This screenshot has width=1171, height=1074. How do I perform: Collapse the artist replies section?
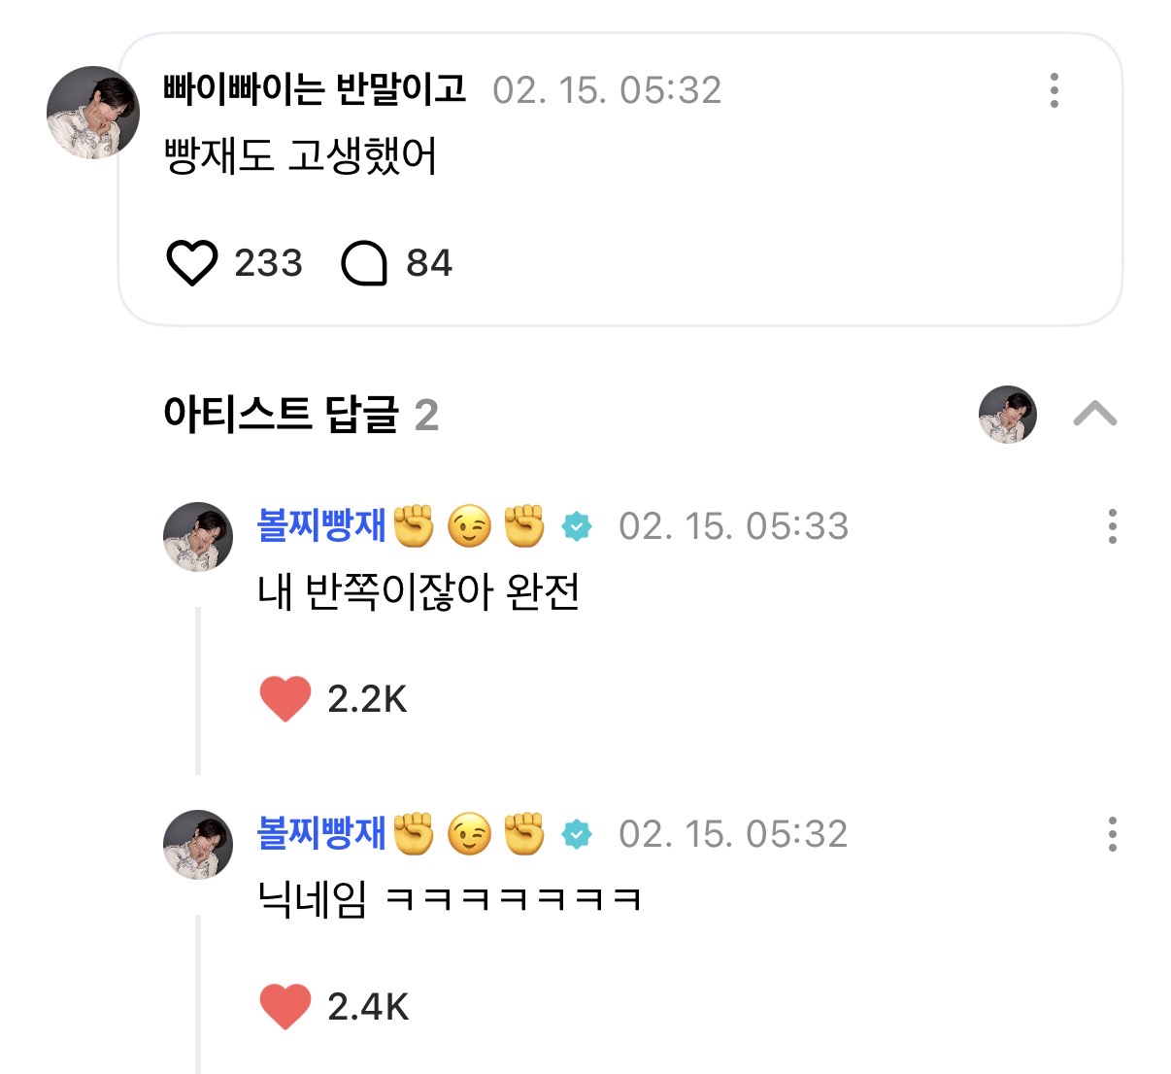(x=1095, y=415)
